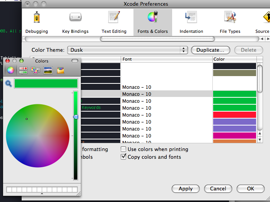Open the Color Theme Dusk dropdown
Screen dimensions: 270x202
click(x=127, y=50)
